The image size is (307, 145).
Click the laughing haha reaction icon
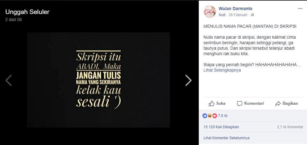click(x=210, y=116)
